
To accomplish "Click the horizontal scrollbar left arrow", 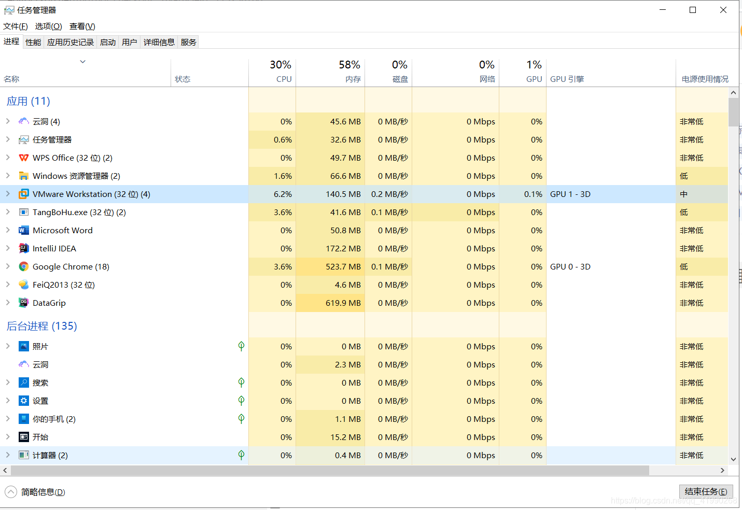I will tap(5, 470).
